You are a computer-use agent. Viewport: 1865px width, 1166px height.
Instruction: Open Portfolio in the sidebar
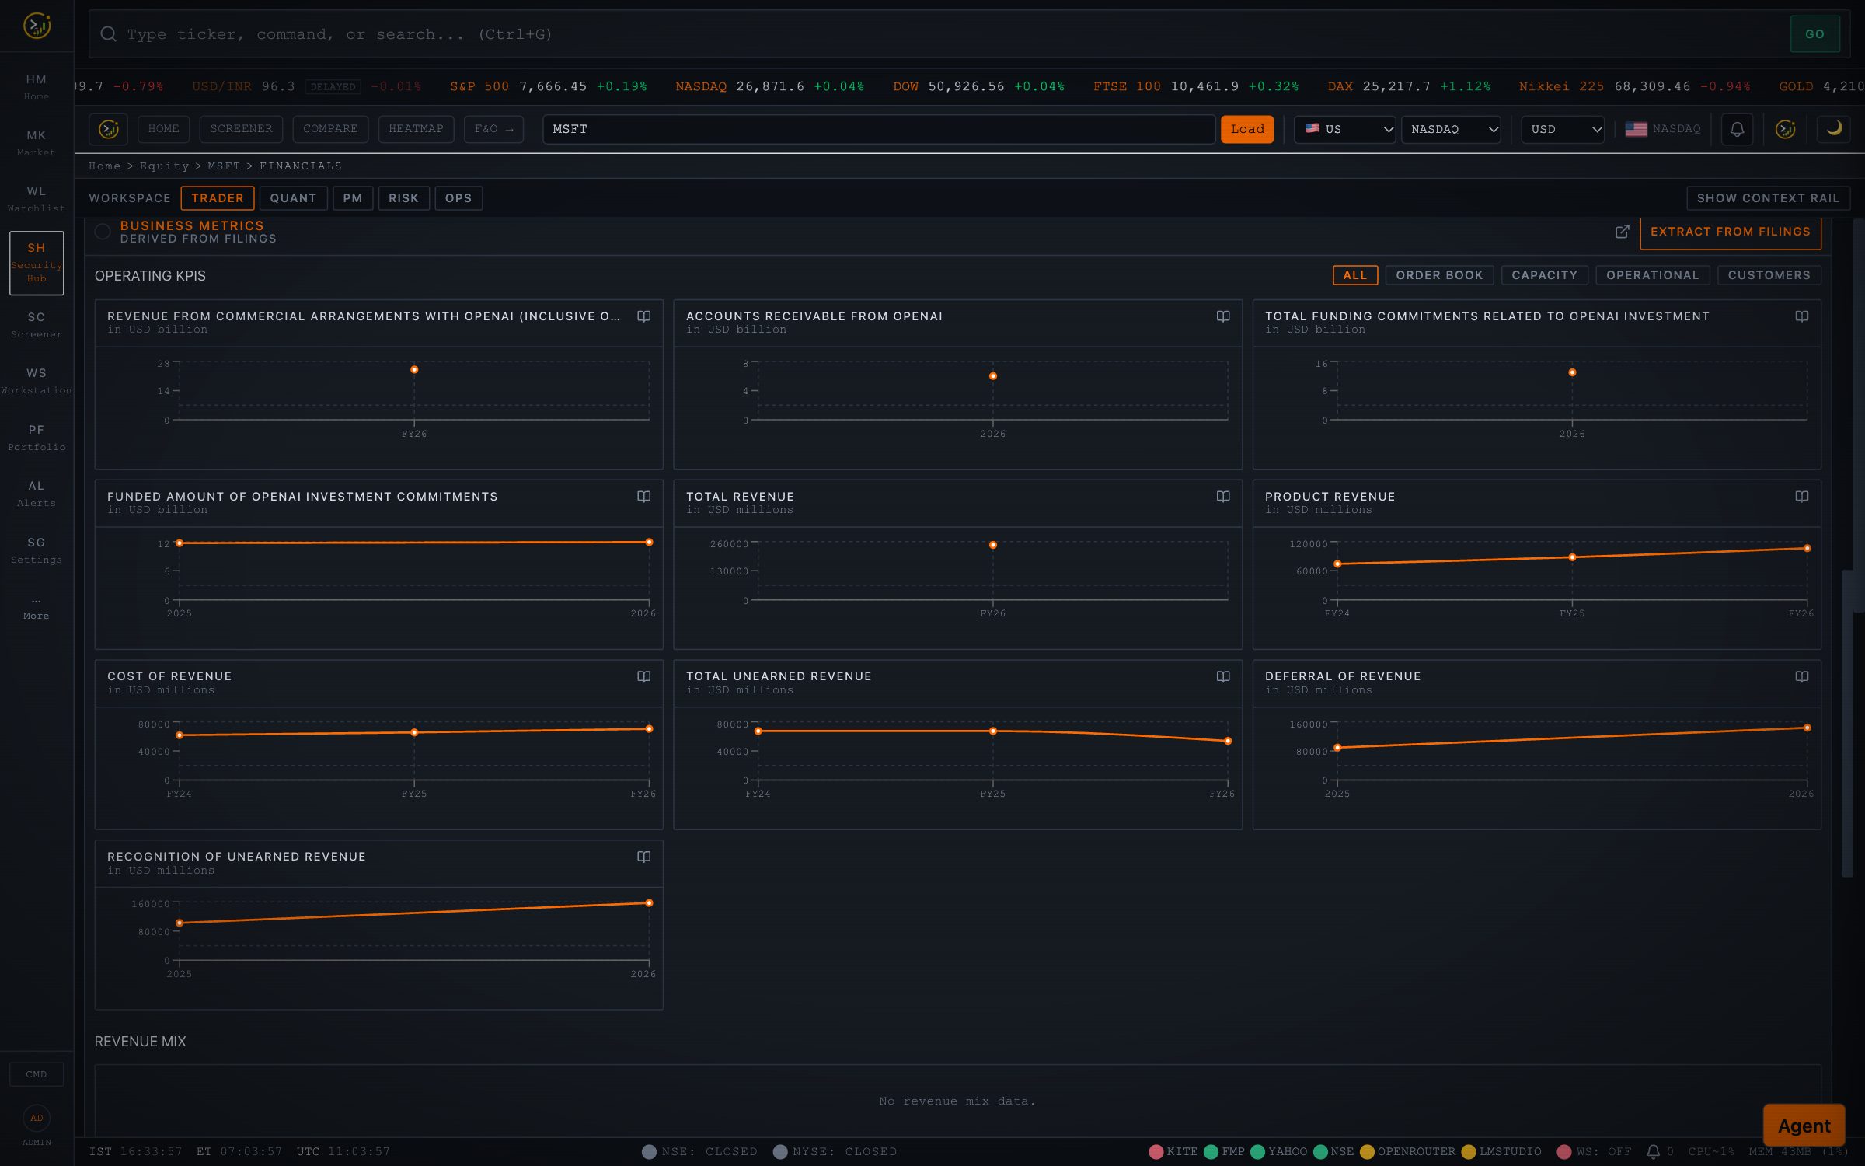click(37, 438)
